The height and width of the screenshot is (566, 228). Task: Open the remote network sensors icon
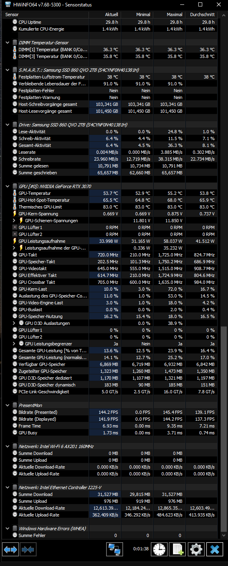[x=115, y=549]
